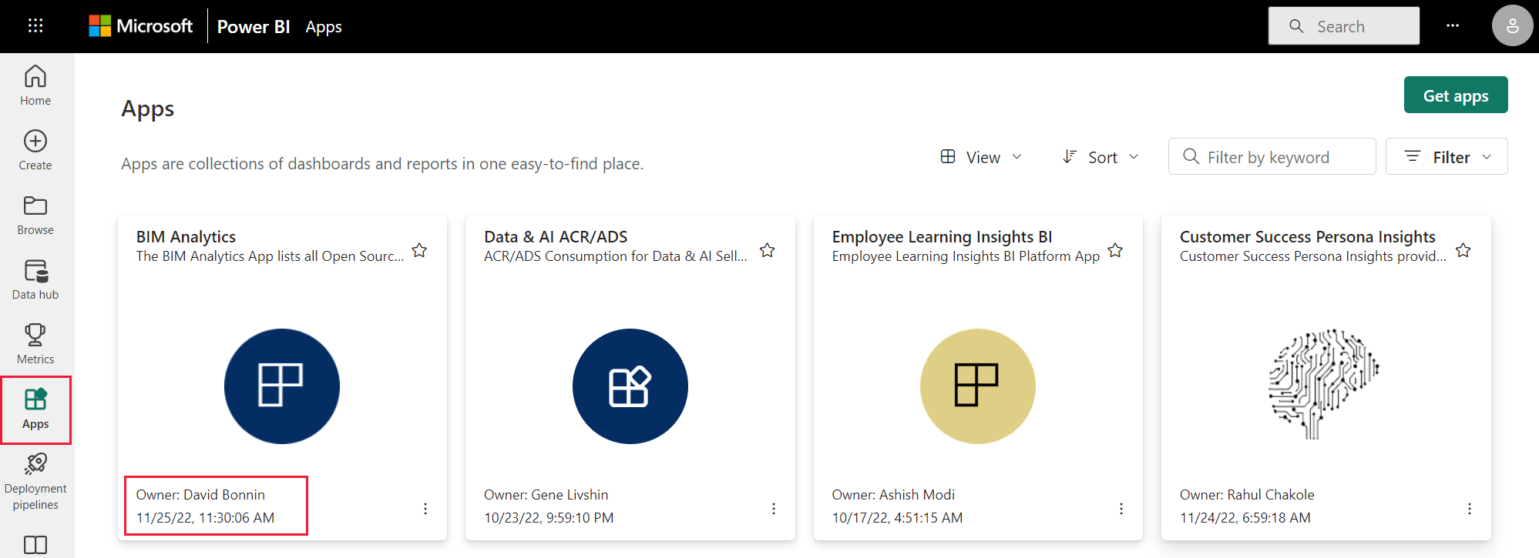
Task: Click Customer Success Persona Insights description
Action: tap(1313, 256)
